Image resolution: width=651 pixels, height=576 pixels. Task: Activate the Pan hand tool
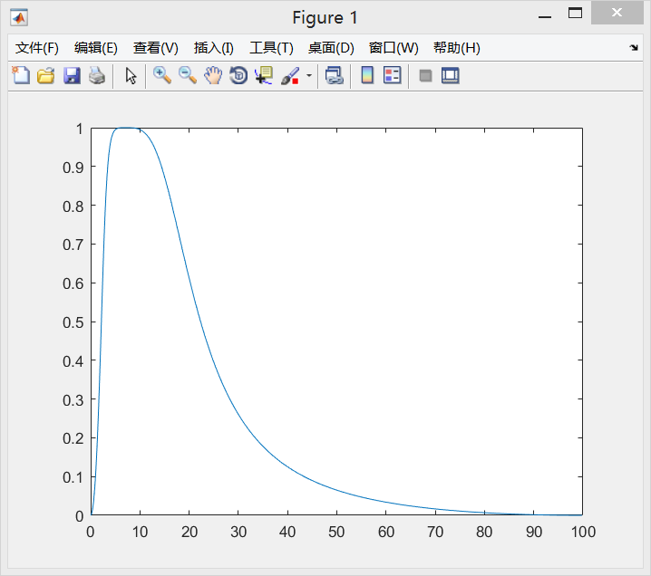(x=213, y=75)
